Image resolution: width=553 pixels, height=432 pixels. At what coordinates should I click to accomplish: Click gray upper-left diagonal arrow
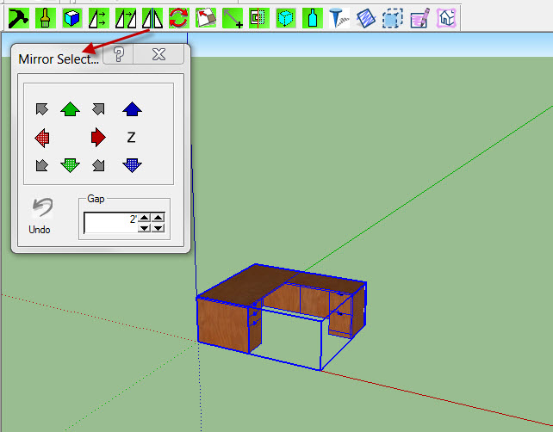click(x=42, y=109)
